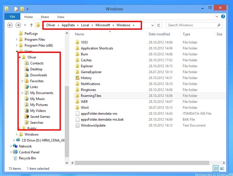Click the New folder quick access icon
The image size is (233, 176).
click(22, 9)
